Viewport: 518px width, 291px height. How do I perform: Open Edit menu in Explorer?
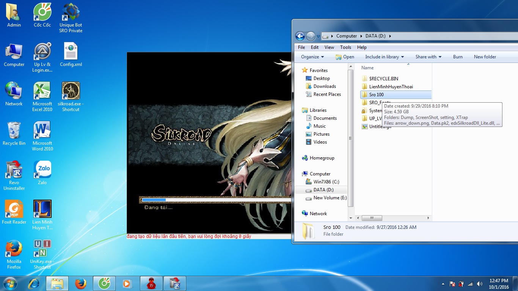(315, 47)
